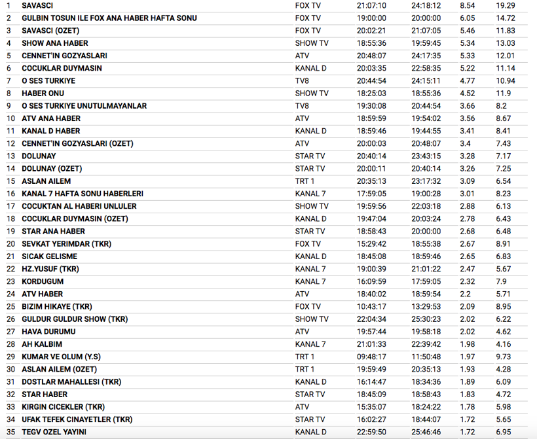Click the SHOW ANA HABER program name
The image size is (537, 439).
[54, 43]
